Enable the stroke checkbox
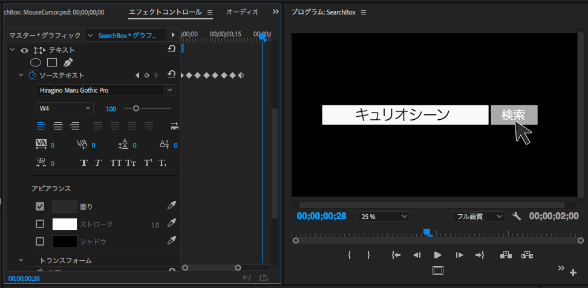This screenshot has width=588, height=288. pos(40,224)
